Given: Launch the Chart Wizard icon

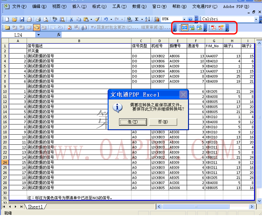Looking at the screenshot, I should (x=157, y=19).
